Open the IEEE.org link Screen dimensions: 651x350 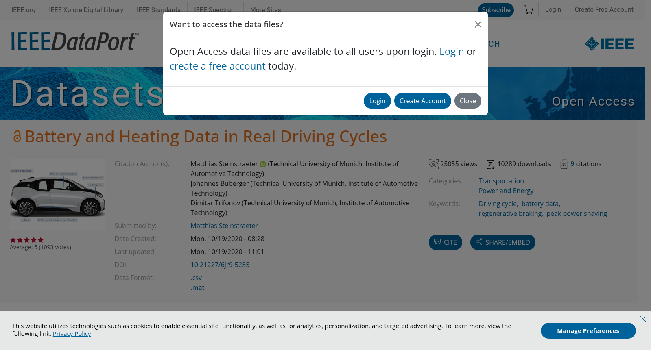point(23,10)
